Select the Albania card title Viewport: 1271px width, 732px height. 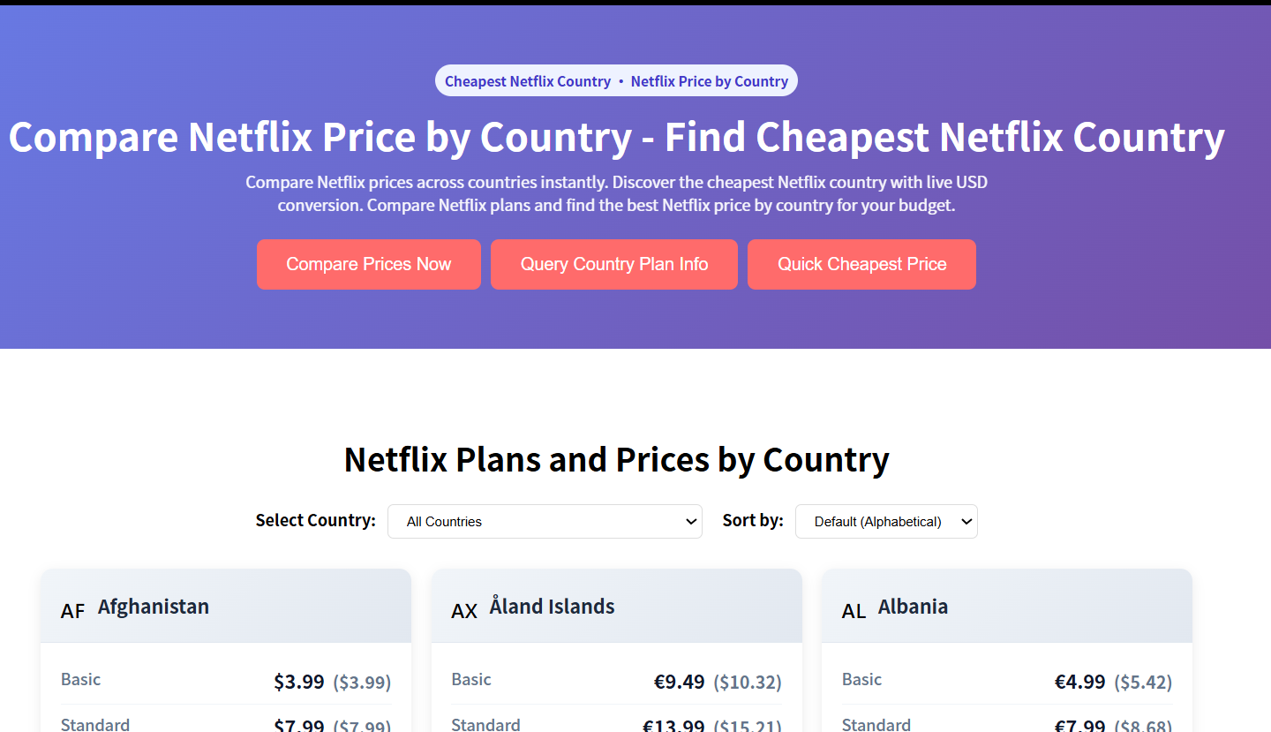(913, 607)
